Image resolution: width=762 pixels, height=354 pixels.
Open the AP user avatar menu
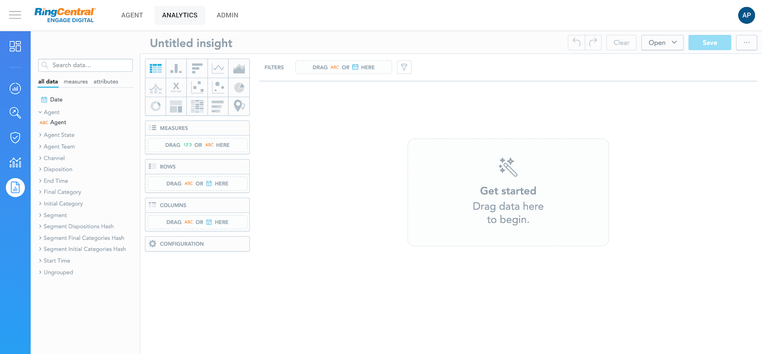(x=746, y=15)
